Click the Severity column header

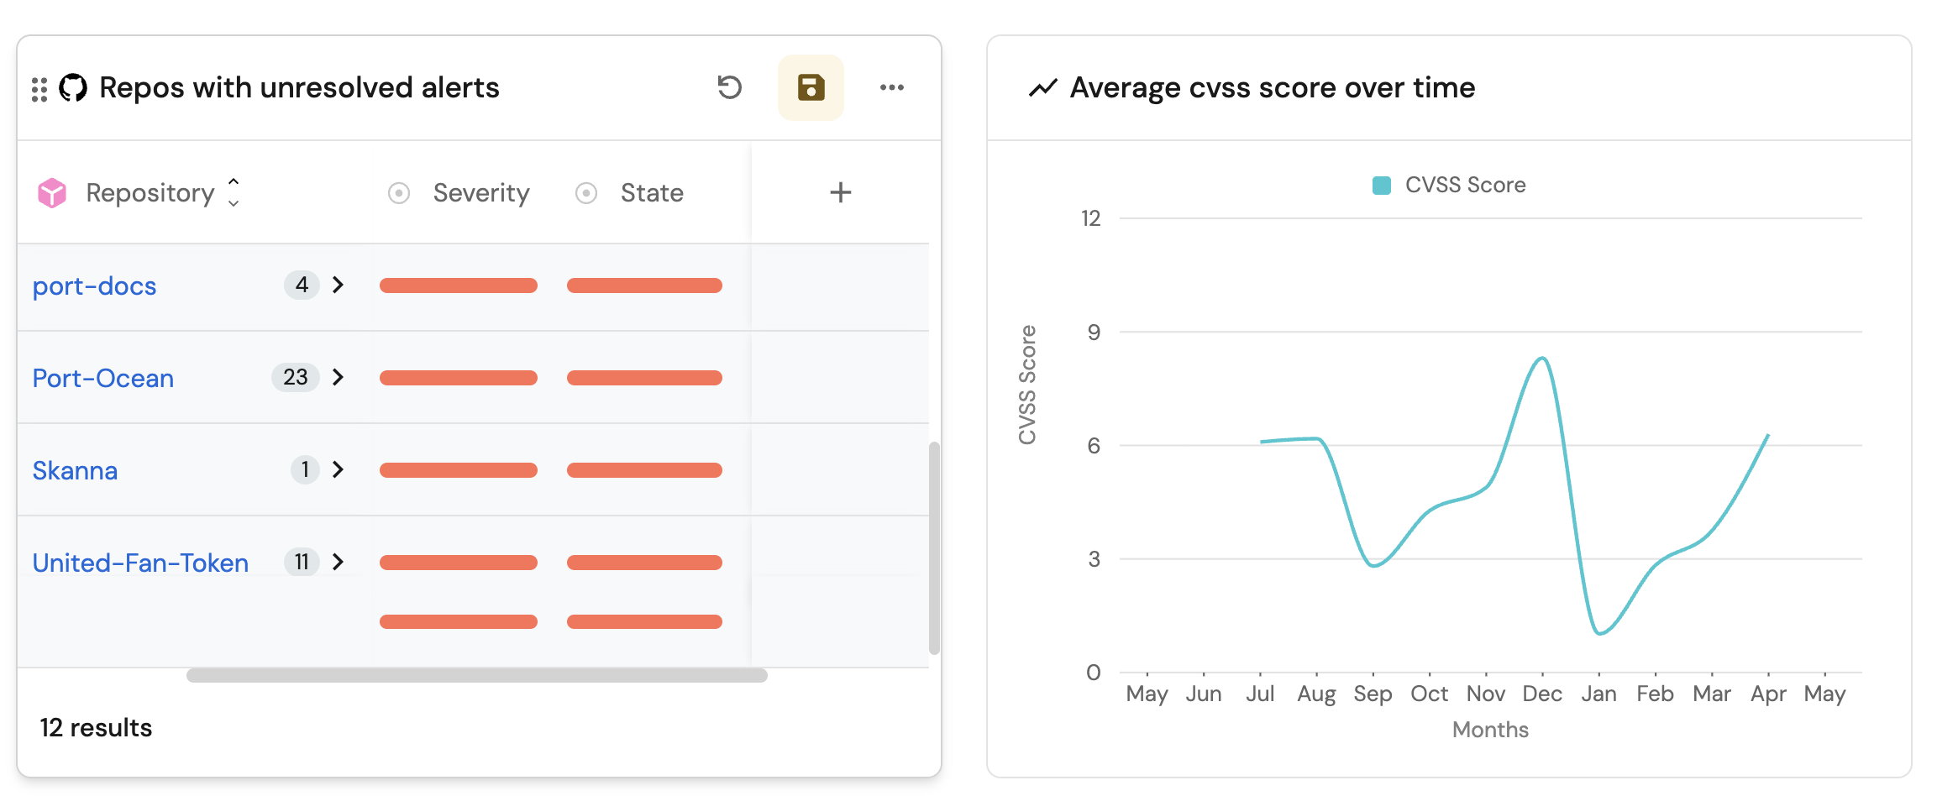pyautogui.click(x=480, y=193)
